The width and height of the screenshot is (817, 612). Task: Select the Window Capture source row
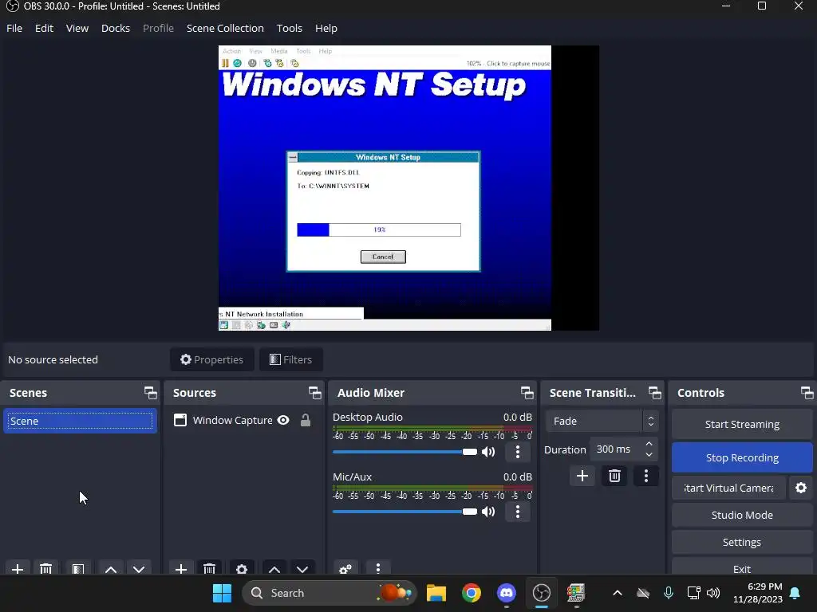[x=243, y=420]
